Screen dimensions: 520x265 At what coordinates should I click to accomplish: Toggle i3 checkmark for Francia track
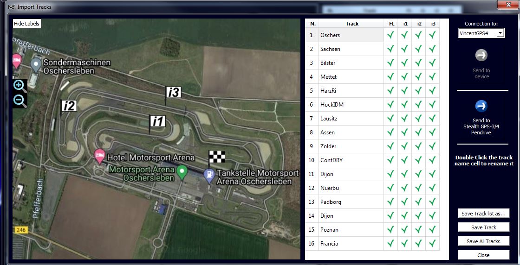coord(432,243)
